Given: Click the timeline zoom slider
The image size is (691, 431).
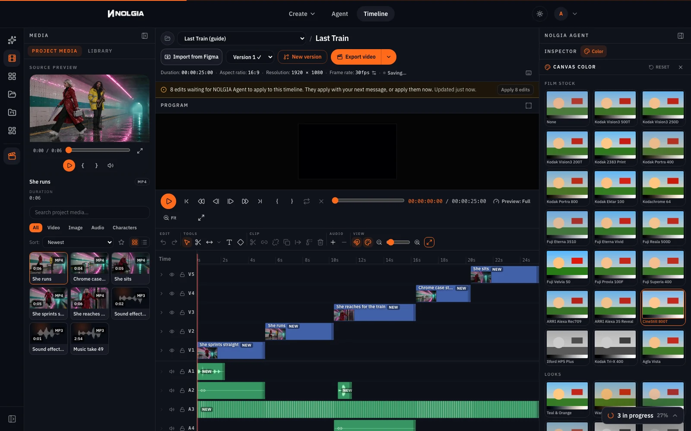Looking at the screenshot, I should (x=398, y=242).
